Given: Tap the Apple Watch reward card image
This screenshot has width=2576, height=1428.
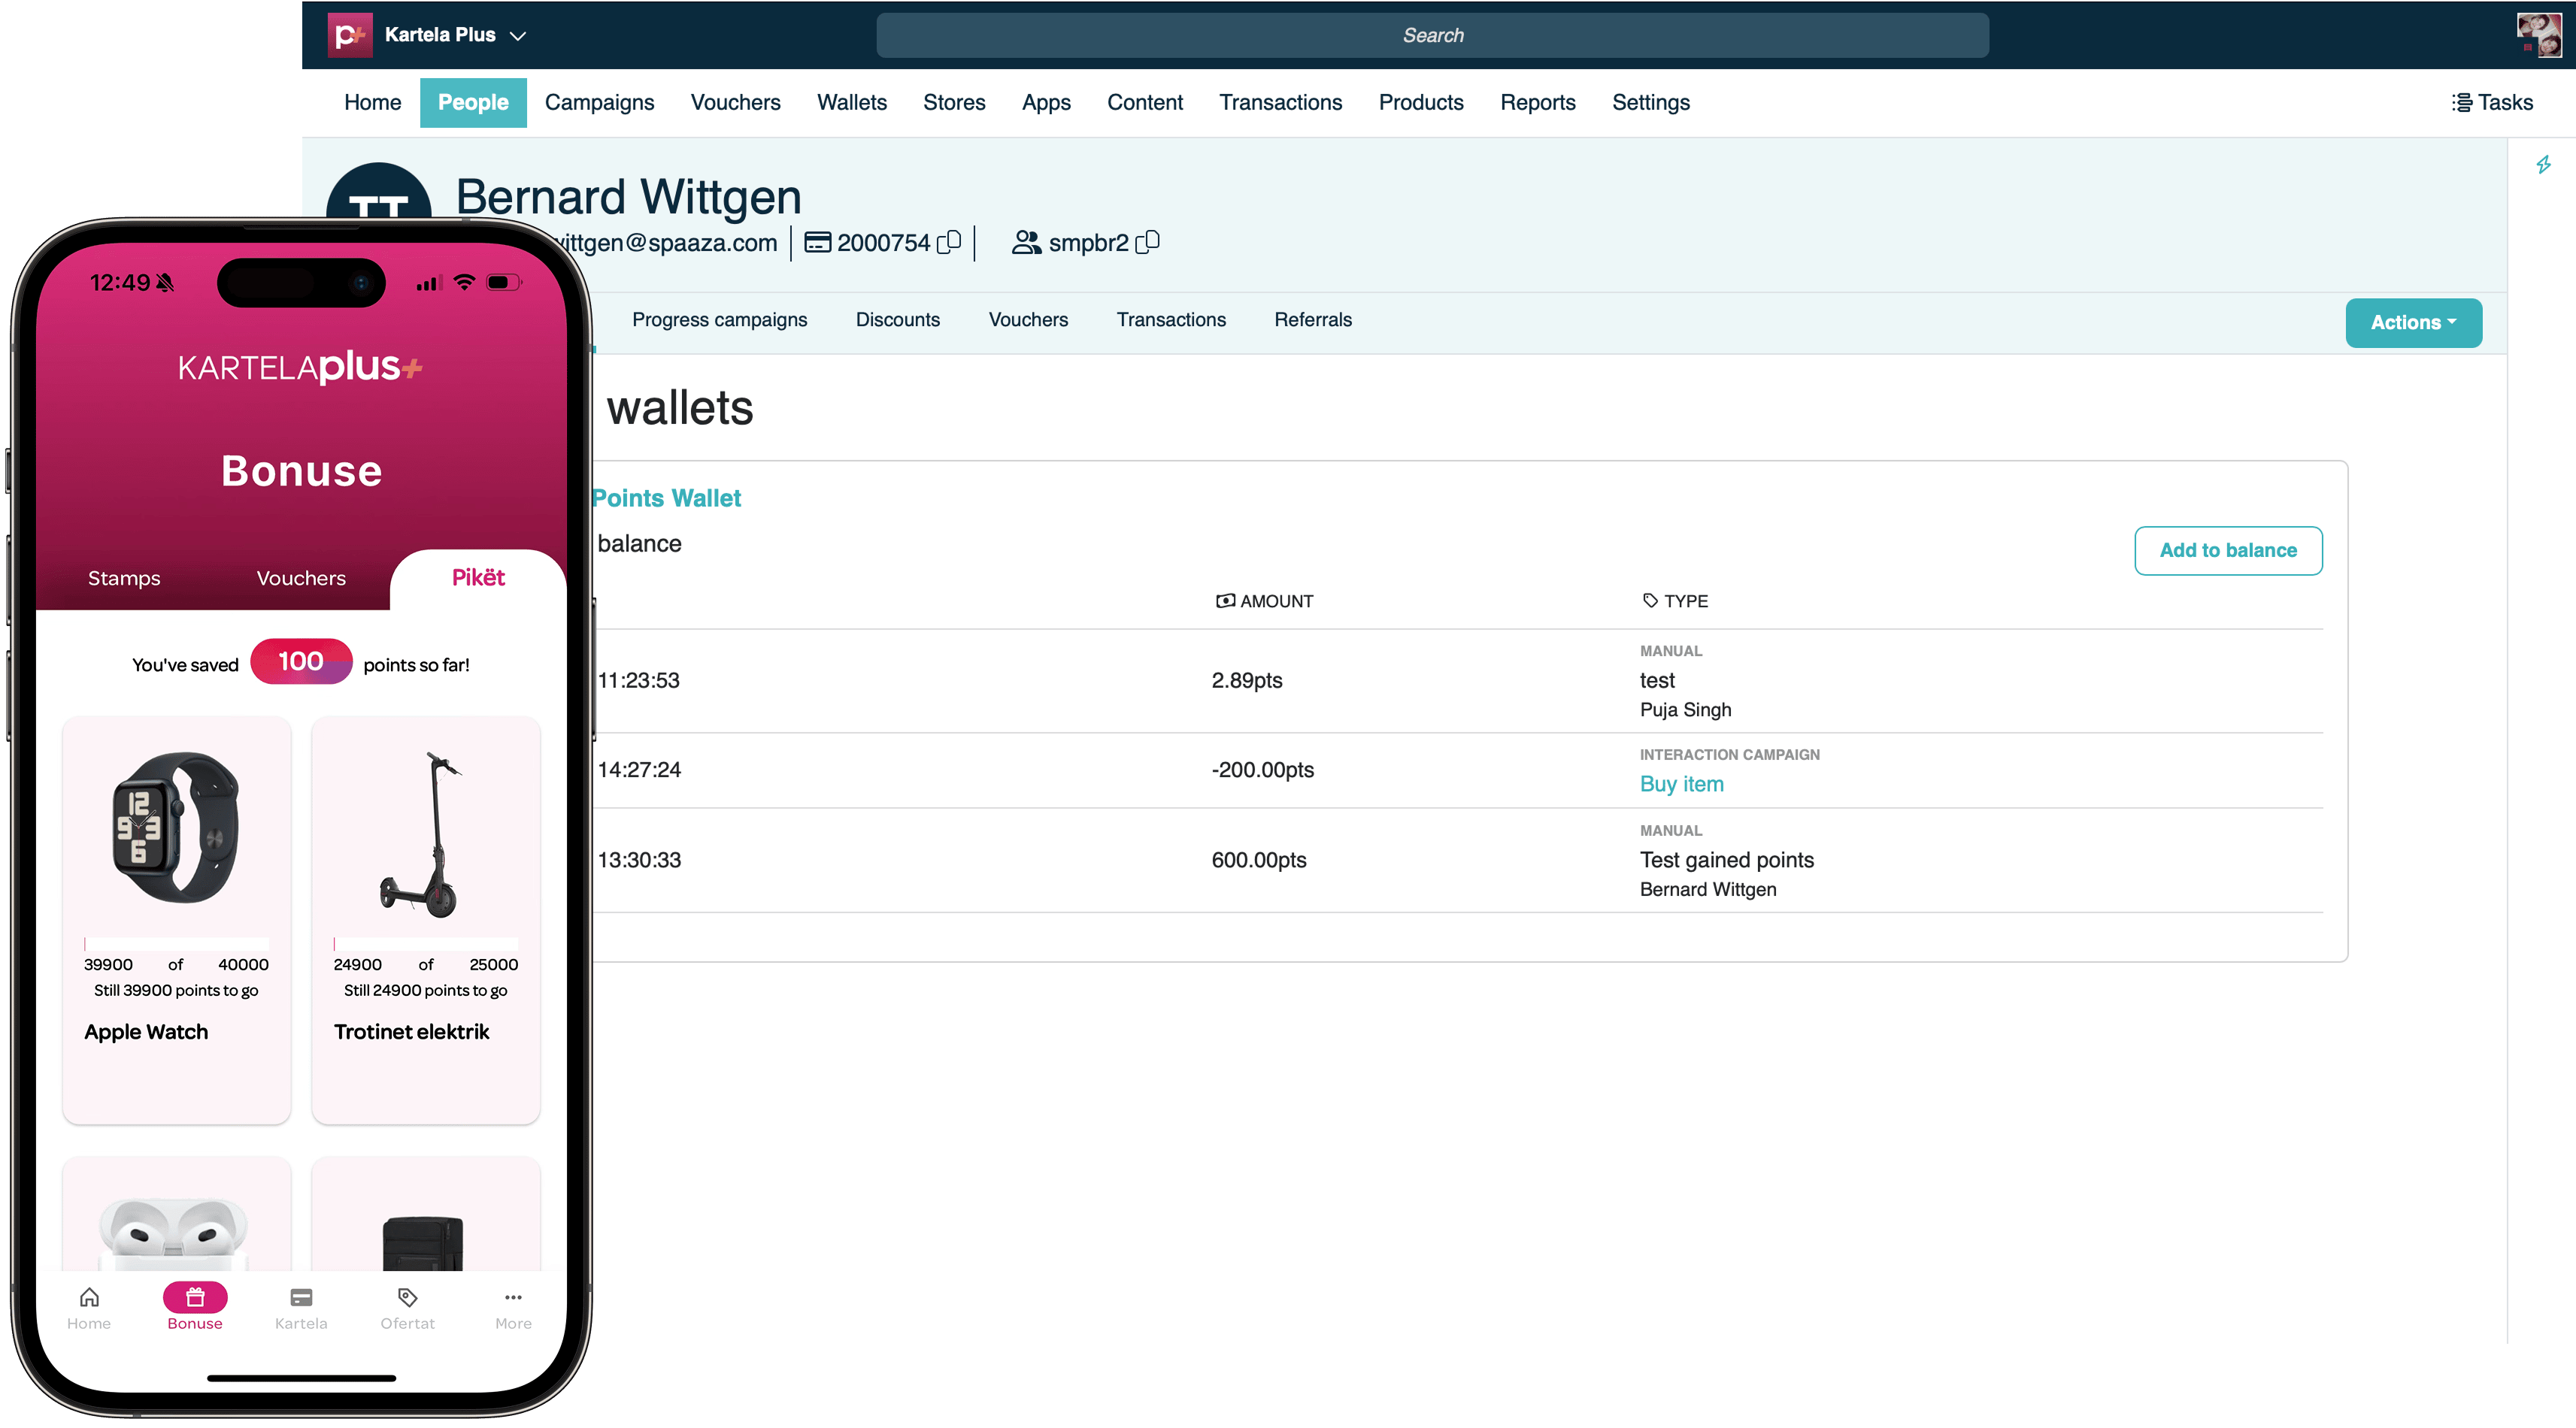Looking at the screenshot, I should click(177, 827).
